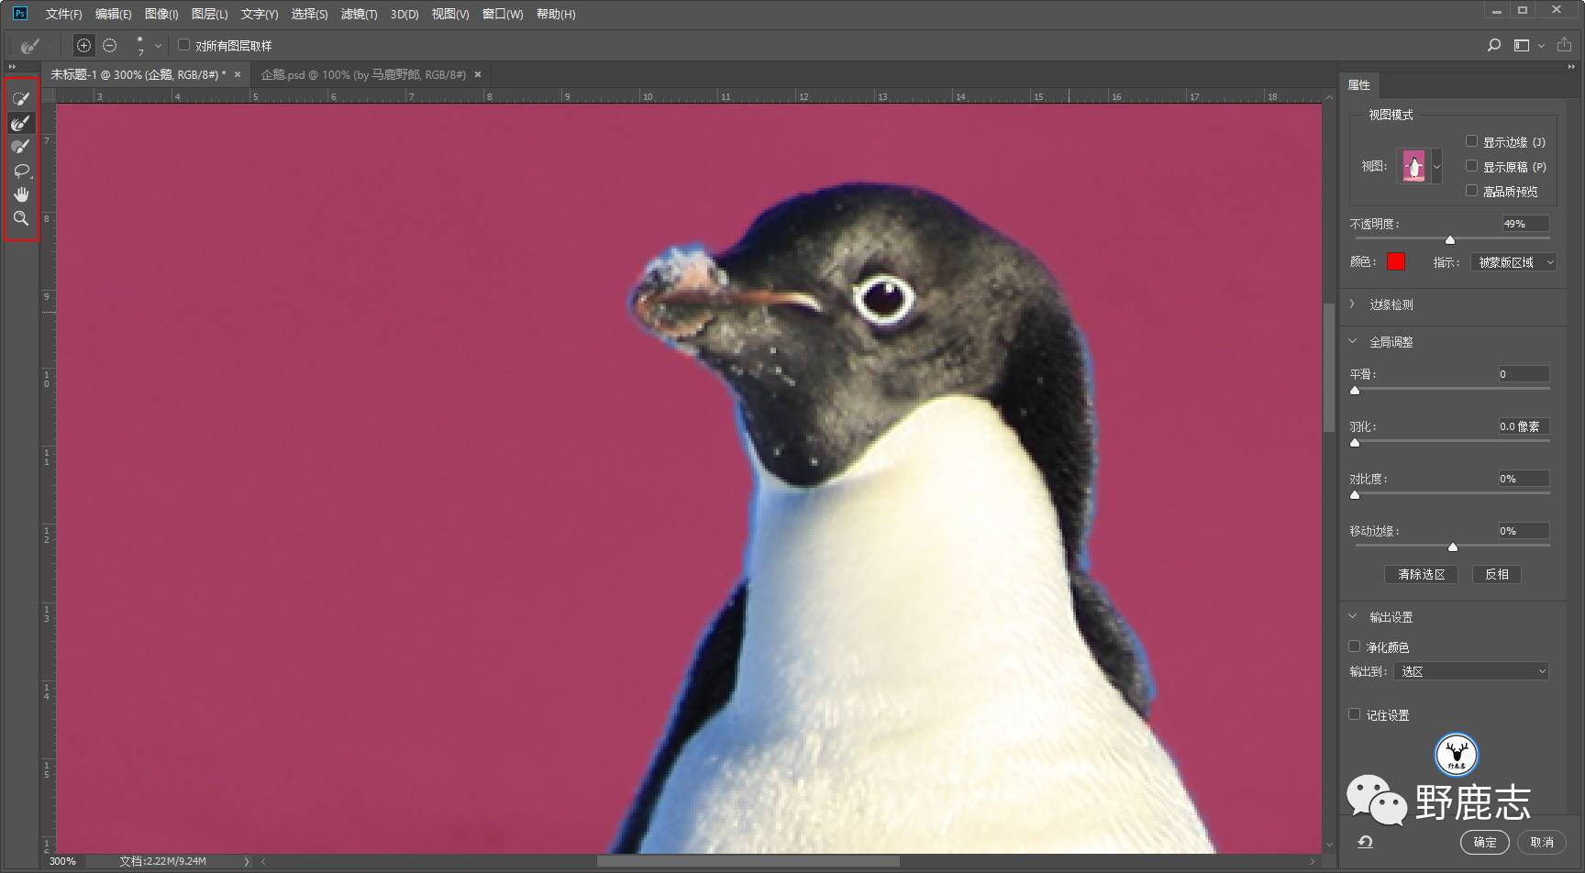
Task: Open the 输出到 dropdown
Action: pos(1471,671)
